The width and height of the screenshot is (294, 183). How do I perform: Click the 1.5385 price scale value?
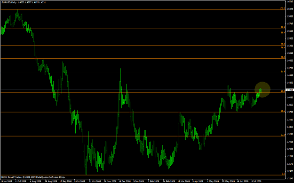[290, 38]
